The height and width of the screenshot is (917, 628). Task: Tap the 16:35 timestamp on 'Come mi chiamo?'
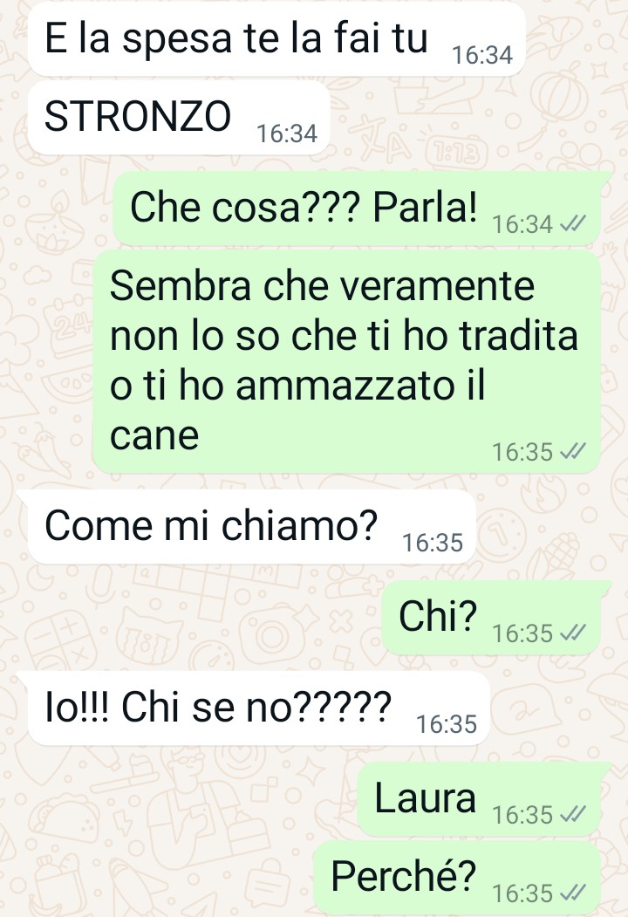[432, 543]
